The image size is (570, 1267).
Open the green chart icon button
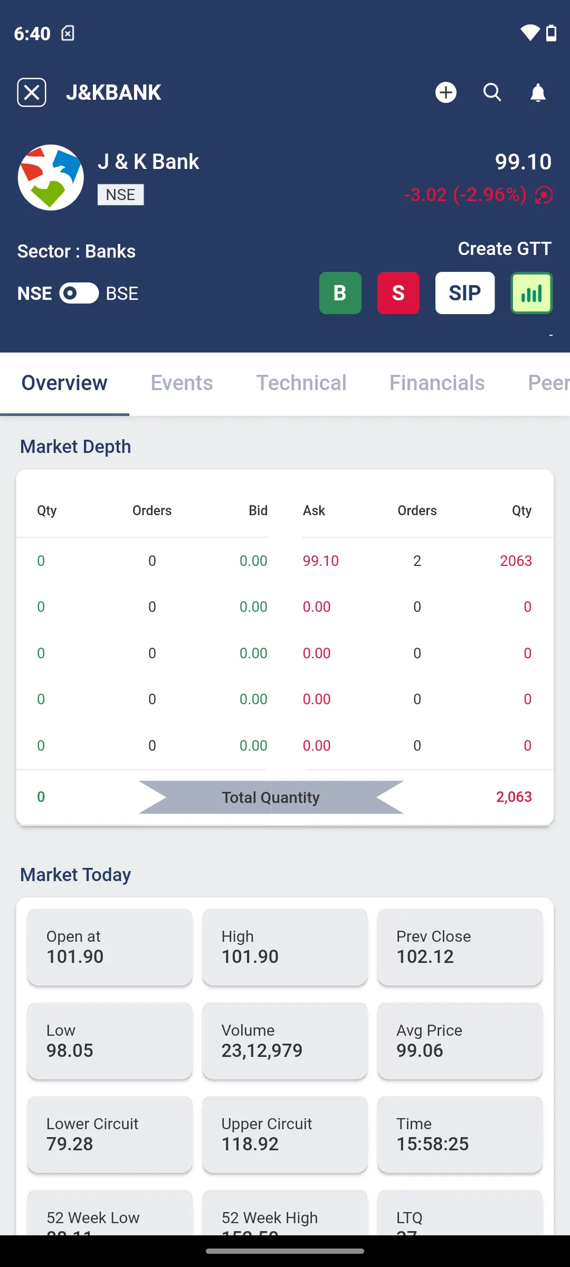[531, 293]
